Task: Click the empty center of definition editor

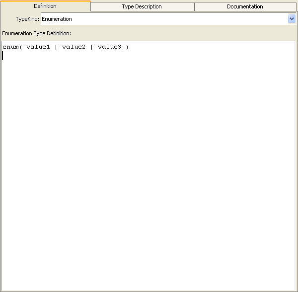Action: click(x=149, y=164)
